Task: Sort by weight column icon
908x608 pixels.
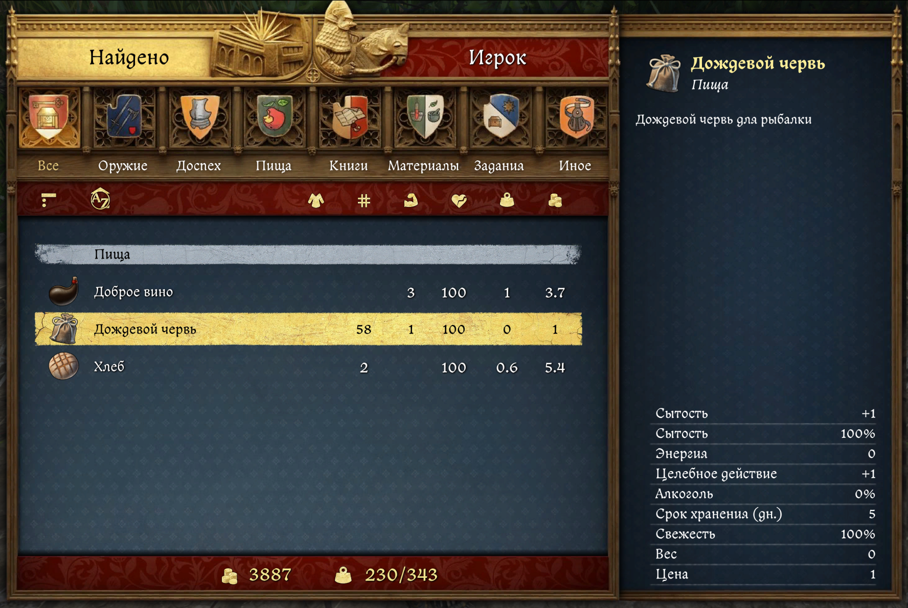Action: pos(507,200)
